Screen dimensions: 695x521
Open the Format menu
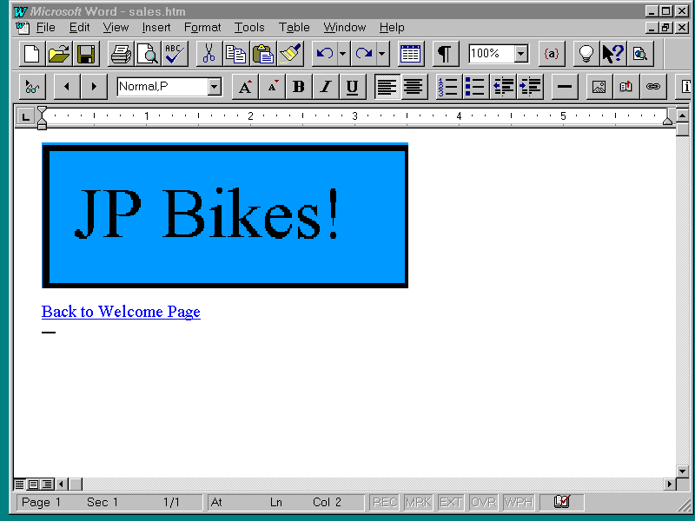tap(202, 28)
